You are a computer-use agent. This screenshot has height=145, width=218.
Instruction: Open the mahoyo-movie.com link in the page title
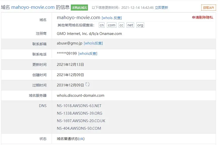33,7
